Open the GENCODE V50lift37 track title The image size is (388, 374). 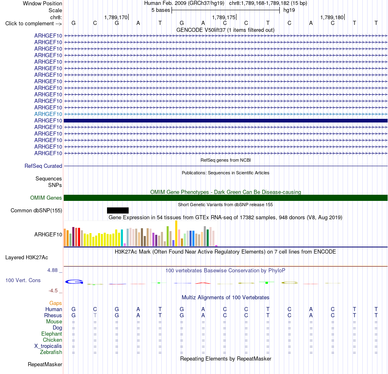click(x=225, y=30)
